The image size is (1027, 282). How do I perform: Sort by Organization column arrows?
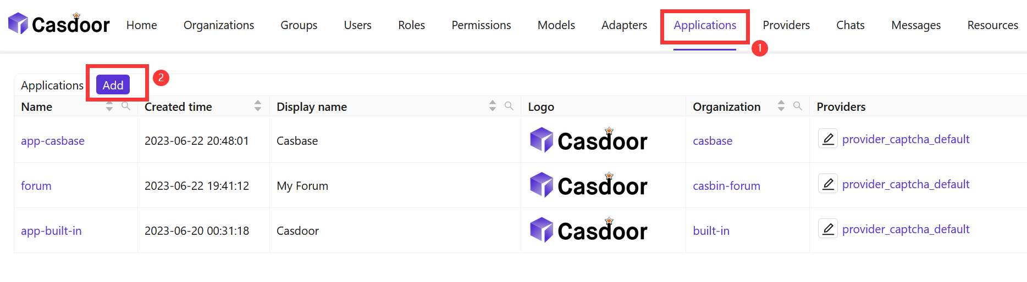pyautogui.click(x=781, y=106)
